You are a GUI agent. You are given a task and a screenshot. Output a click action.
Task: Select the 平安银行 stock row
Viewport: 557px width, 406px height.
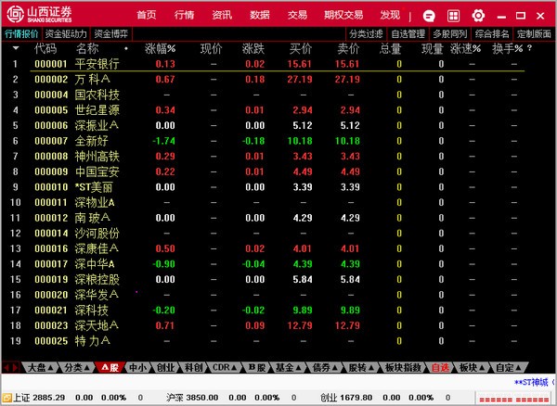coord(97,63)
